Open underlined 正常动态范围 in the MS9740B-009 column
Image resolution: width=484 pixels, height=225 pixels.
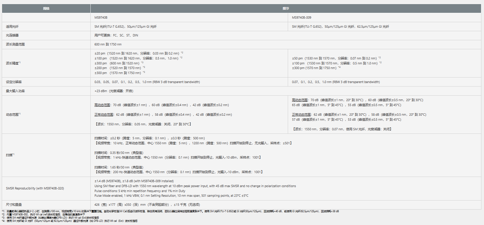point(301,115)
